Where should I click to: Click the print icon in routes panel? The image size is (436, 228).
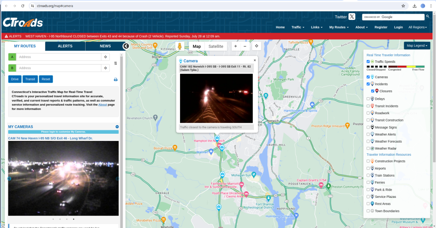[115, 79]
